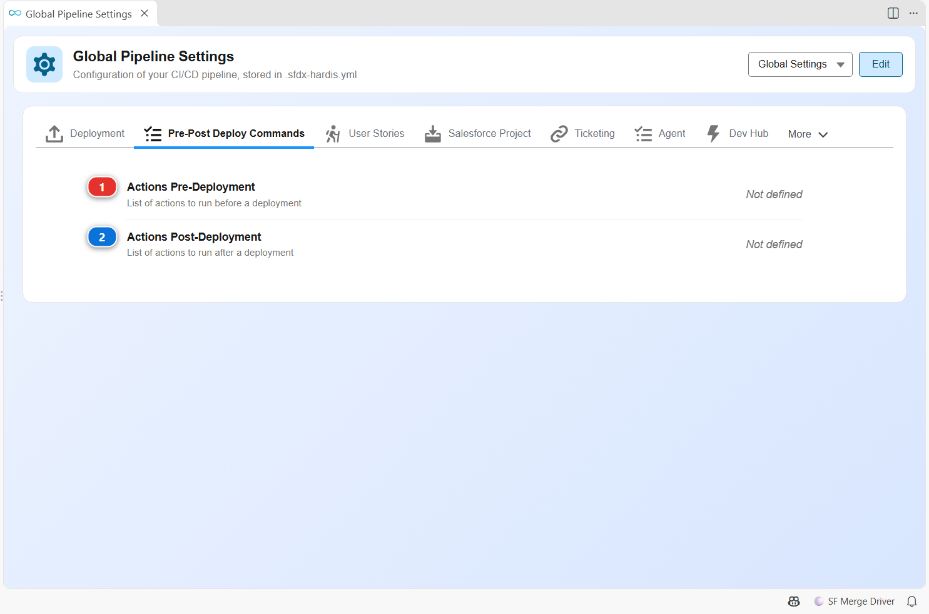Click SF Merge Driver in status bar
Viewport: 929px width, 614px height.
coord(855,601)
